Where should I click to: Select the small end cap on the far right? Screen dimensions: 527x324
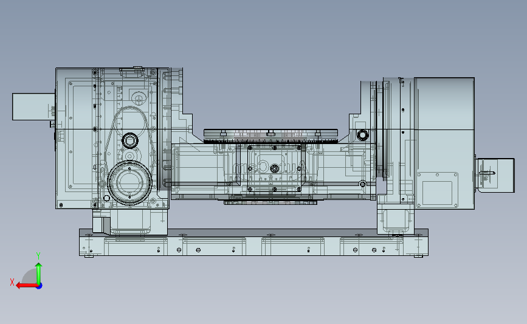tap(495, 176)
